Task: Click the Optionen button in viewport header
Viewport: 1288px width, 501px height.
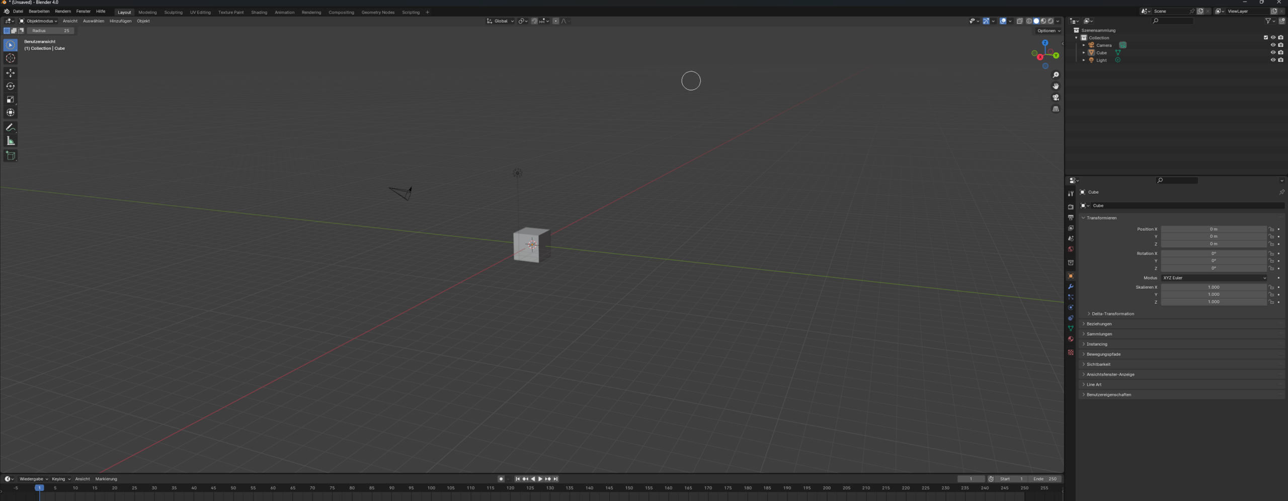Action: pos(1048,31)
